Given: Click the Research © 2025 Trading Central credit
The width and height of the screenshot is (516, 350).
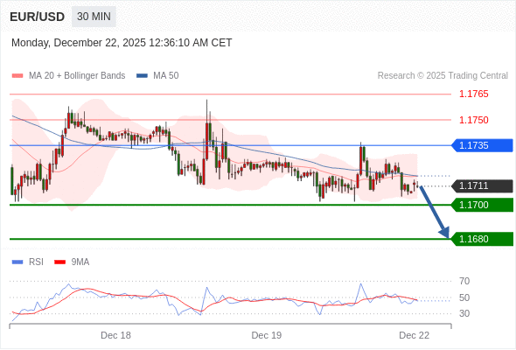Looking at the screenshot, I should coord(443,76).
